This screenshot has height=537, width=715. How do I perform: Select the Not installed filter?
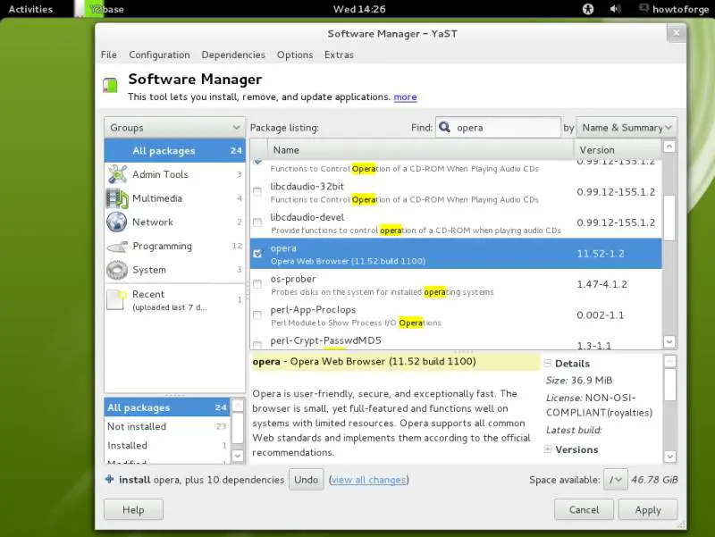(167, 426)
